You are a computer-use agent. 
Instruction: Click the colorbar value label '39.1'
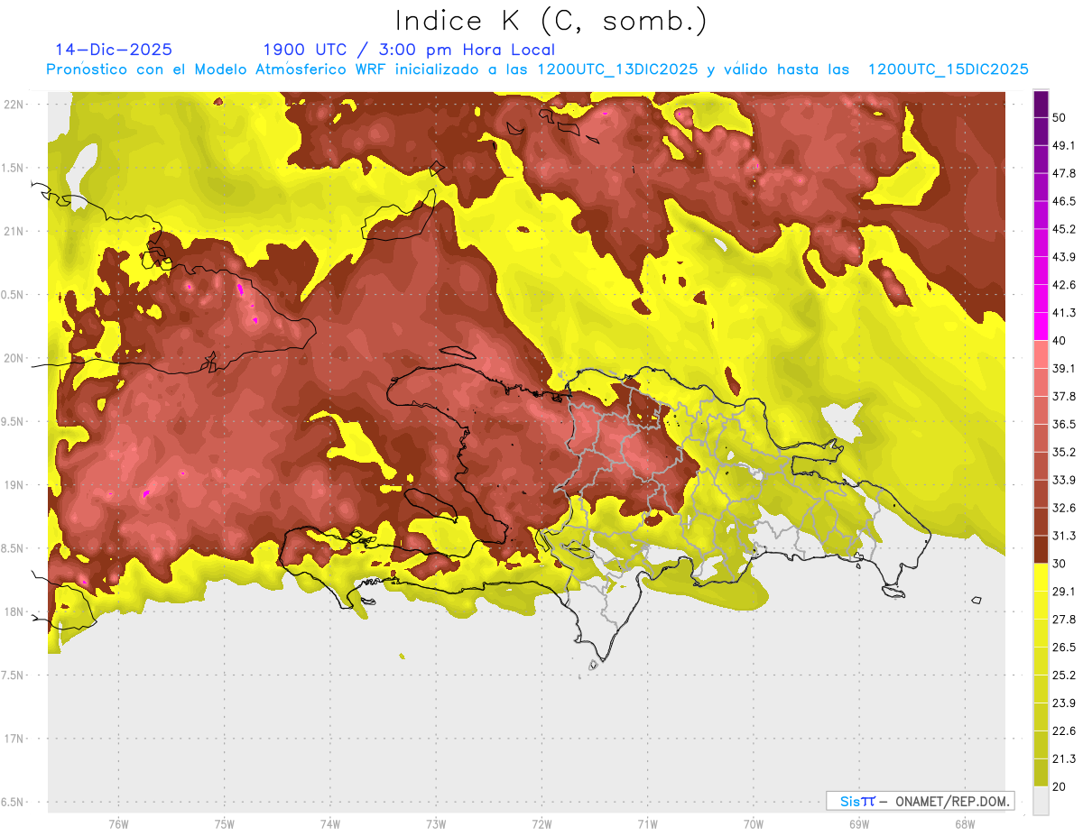(1064, 368)
